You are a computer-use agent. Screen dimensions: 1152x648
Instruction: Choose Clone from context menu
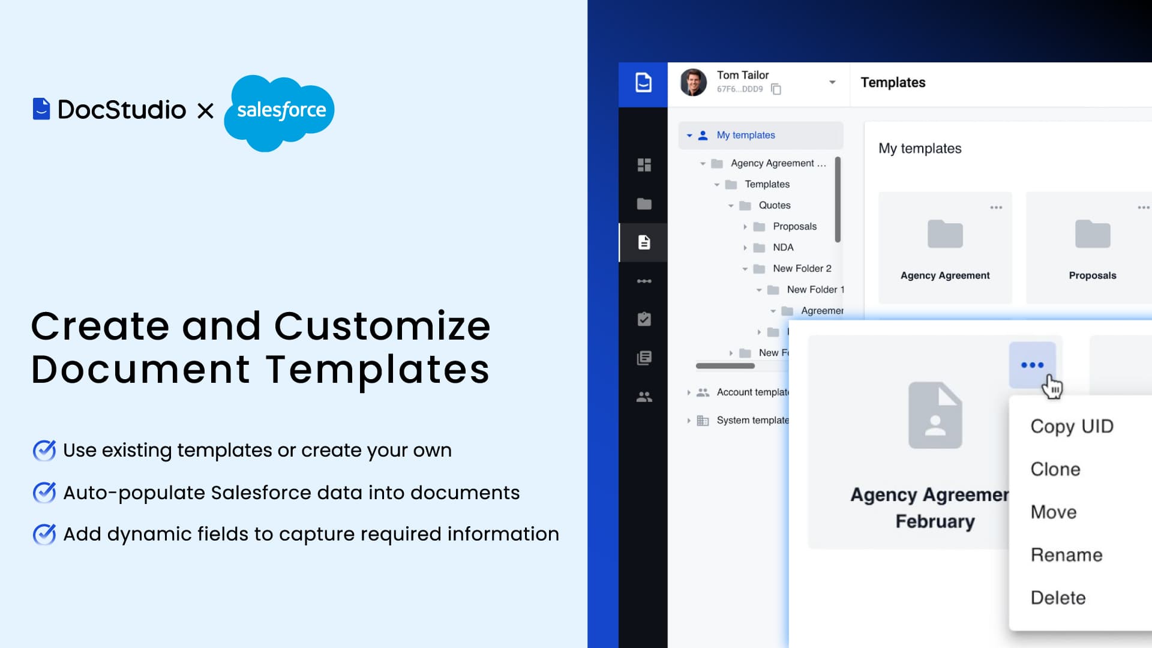coord(1055,469)
